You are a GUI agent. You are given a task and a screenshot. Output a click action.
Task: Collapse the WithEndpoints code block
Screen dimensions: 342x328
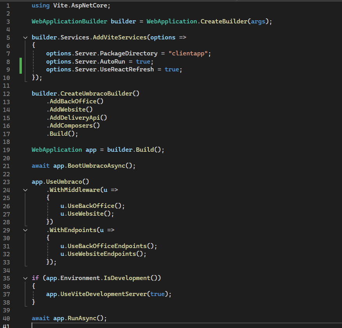(x=25, y=230)
